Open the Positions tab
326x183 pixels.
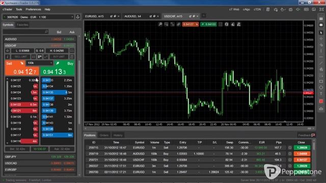click(x=90, y=135)
